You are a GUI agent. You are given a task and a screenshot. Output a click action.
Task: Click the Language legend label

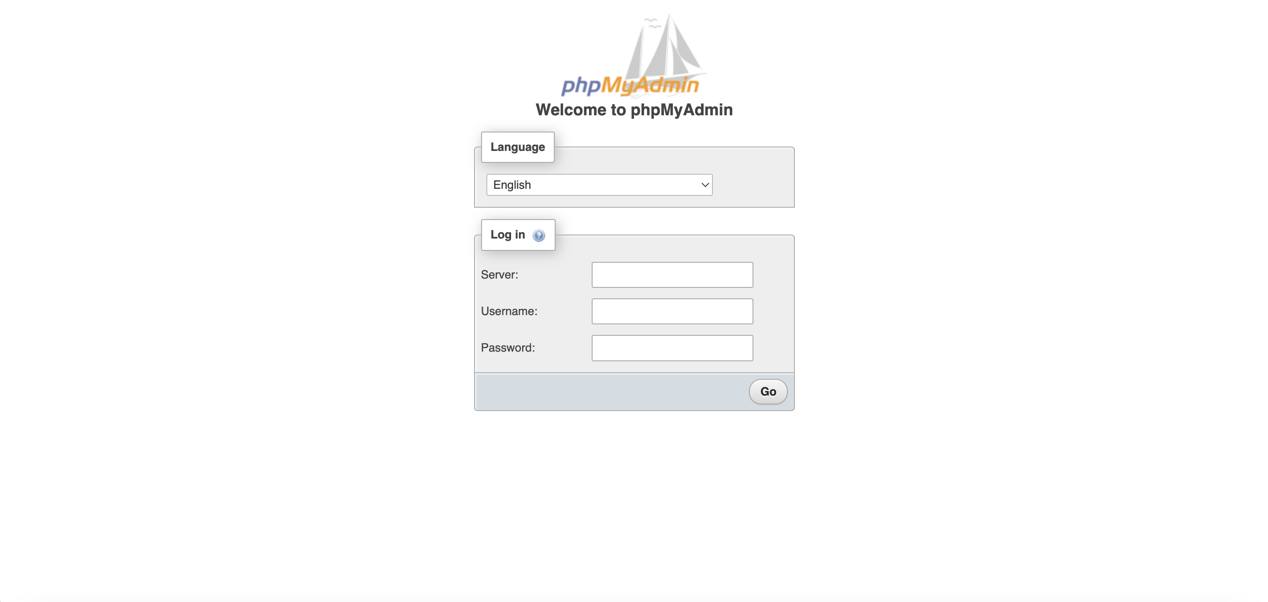point(517,147)
